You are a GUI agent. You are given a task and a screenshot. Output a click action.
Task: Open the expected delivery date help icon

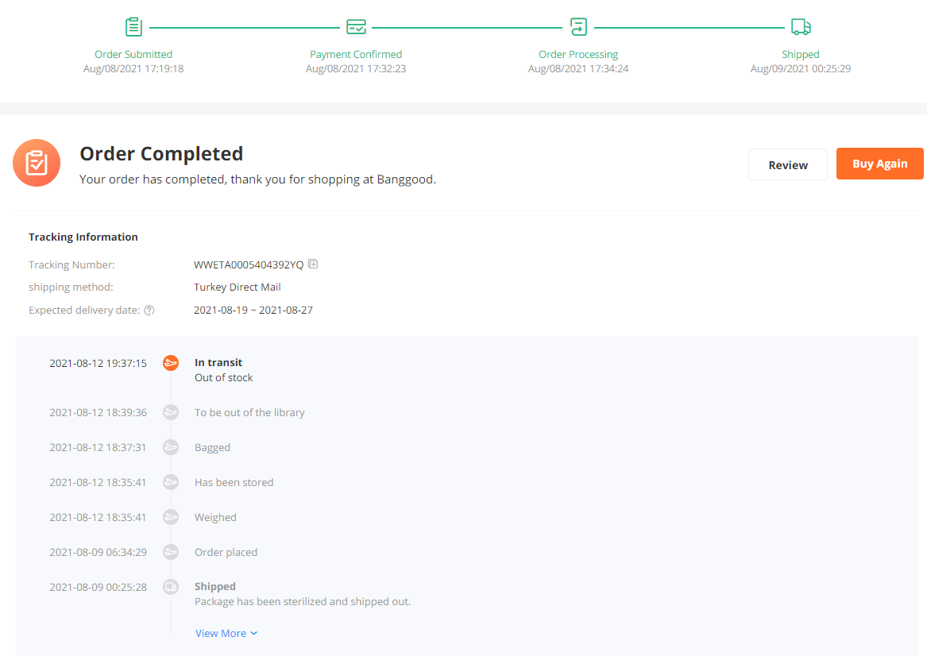click(x=149, y=311)
